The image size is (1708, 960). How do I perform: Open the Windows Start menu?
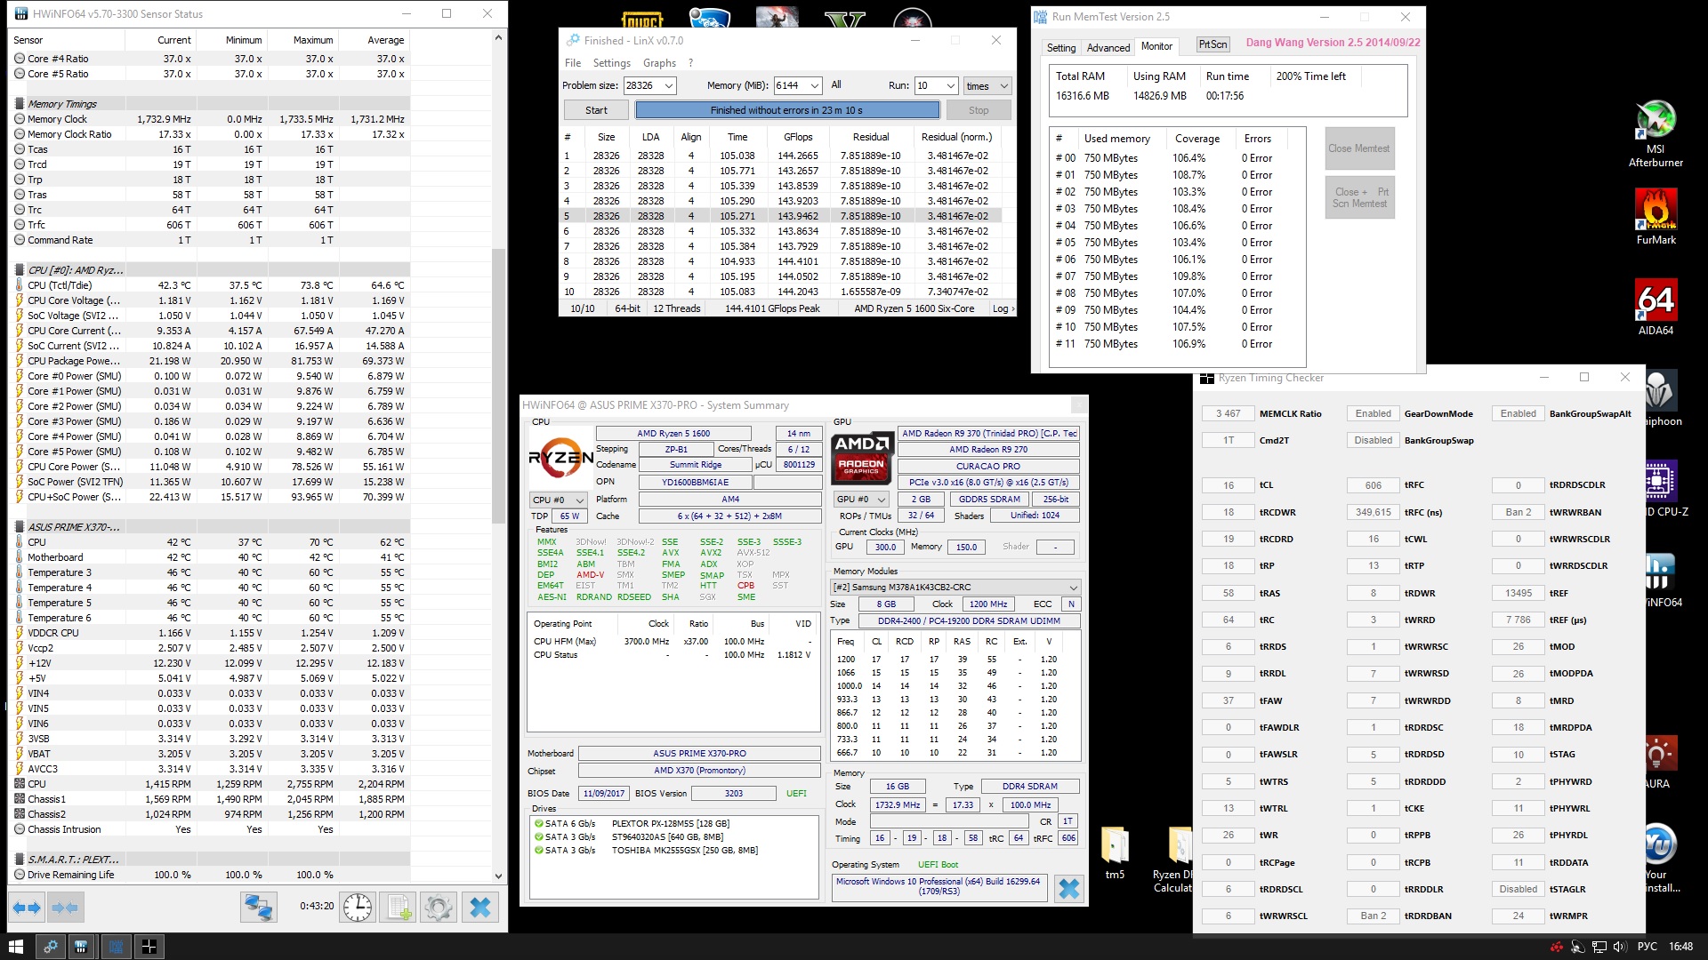pos(15,947)
